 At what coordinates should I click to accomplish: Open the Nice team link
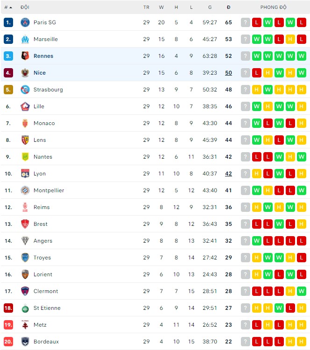[40, 73]
